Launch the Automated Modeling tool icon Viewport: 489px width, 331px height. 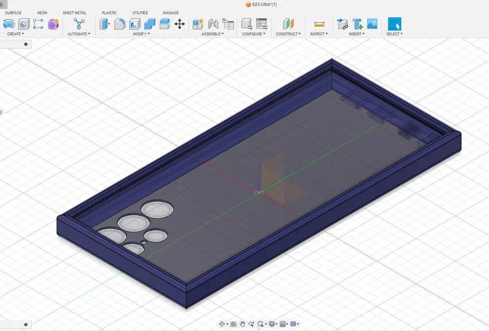(79, 24)
